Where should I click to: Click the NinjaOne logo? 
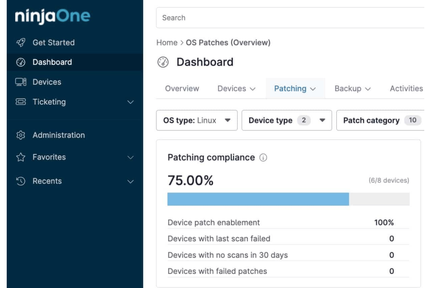(52, 16)
